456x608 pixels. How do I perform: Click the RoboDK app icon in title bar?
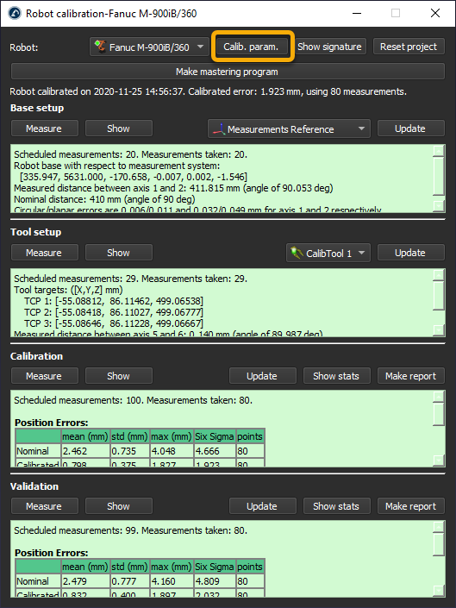pyautogui.click(x=15, y=13)
